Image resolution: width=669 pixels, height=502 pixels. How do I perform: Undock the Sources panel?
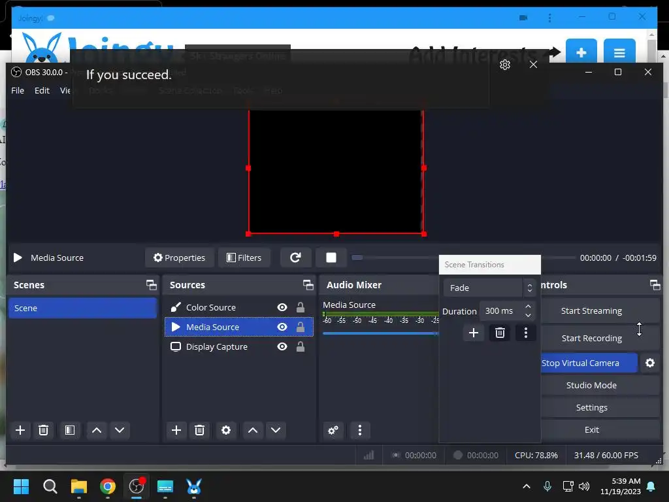point(308,285)
